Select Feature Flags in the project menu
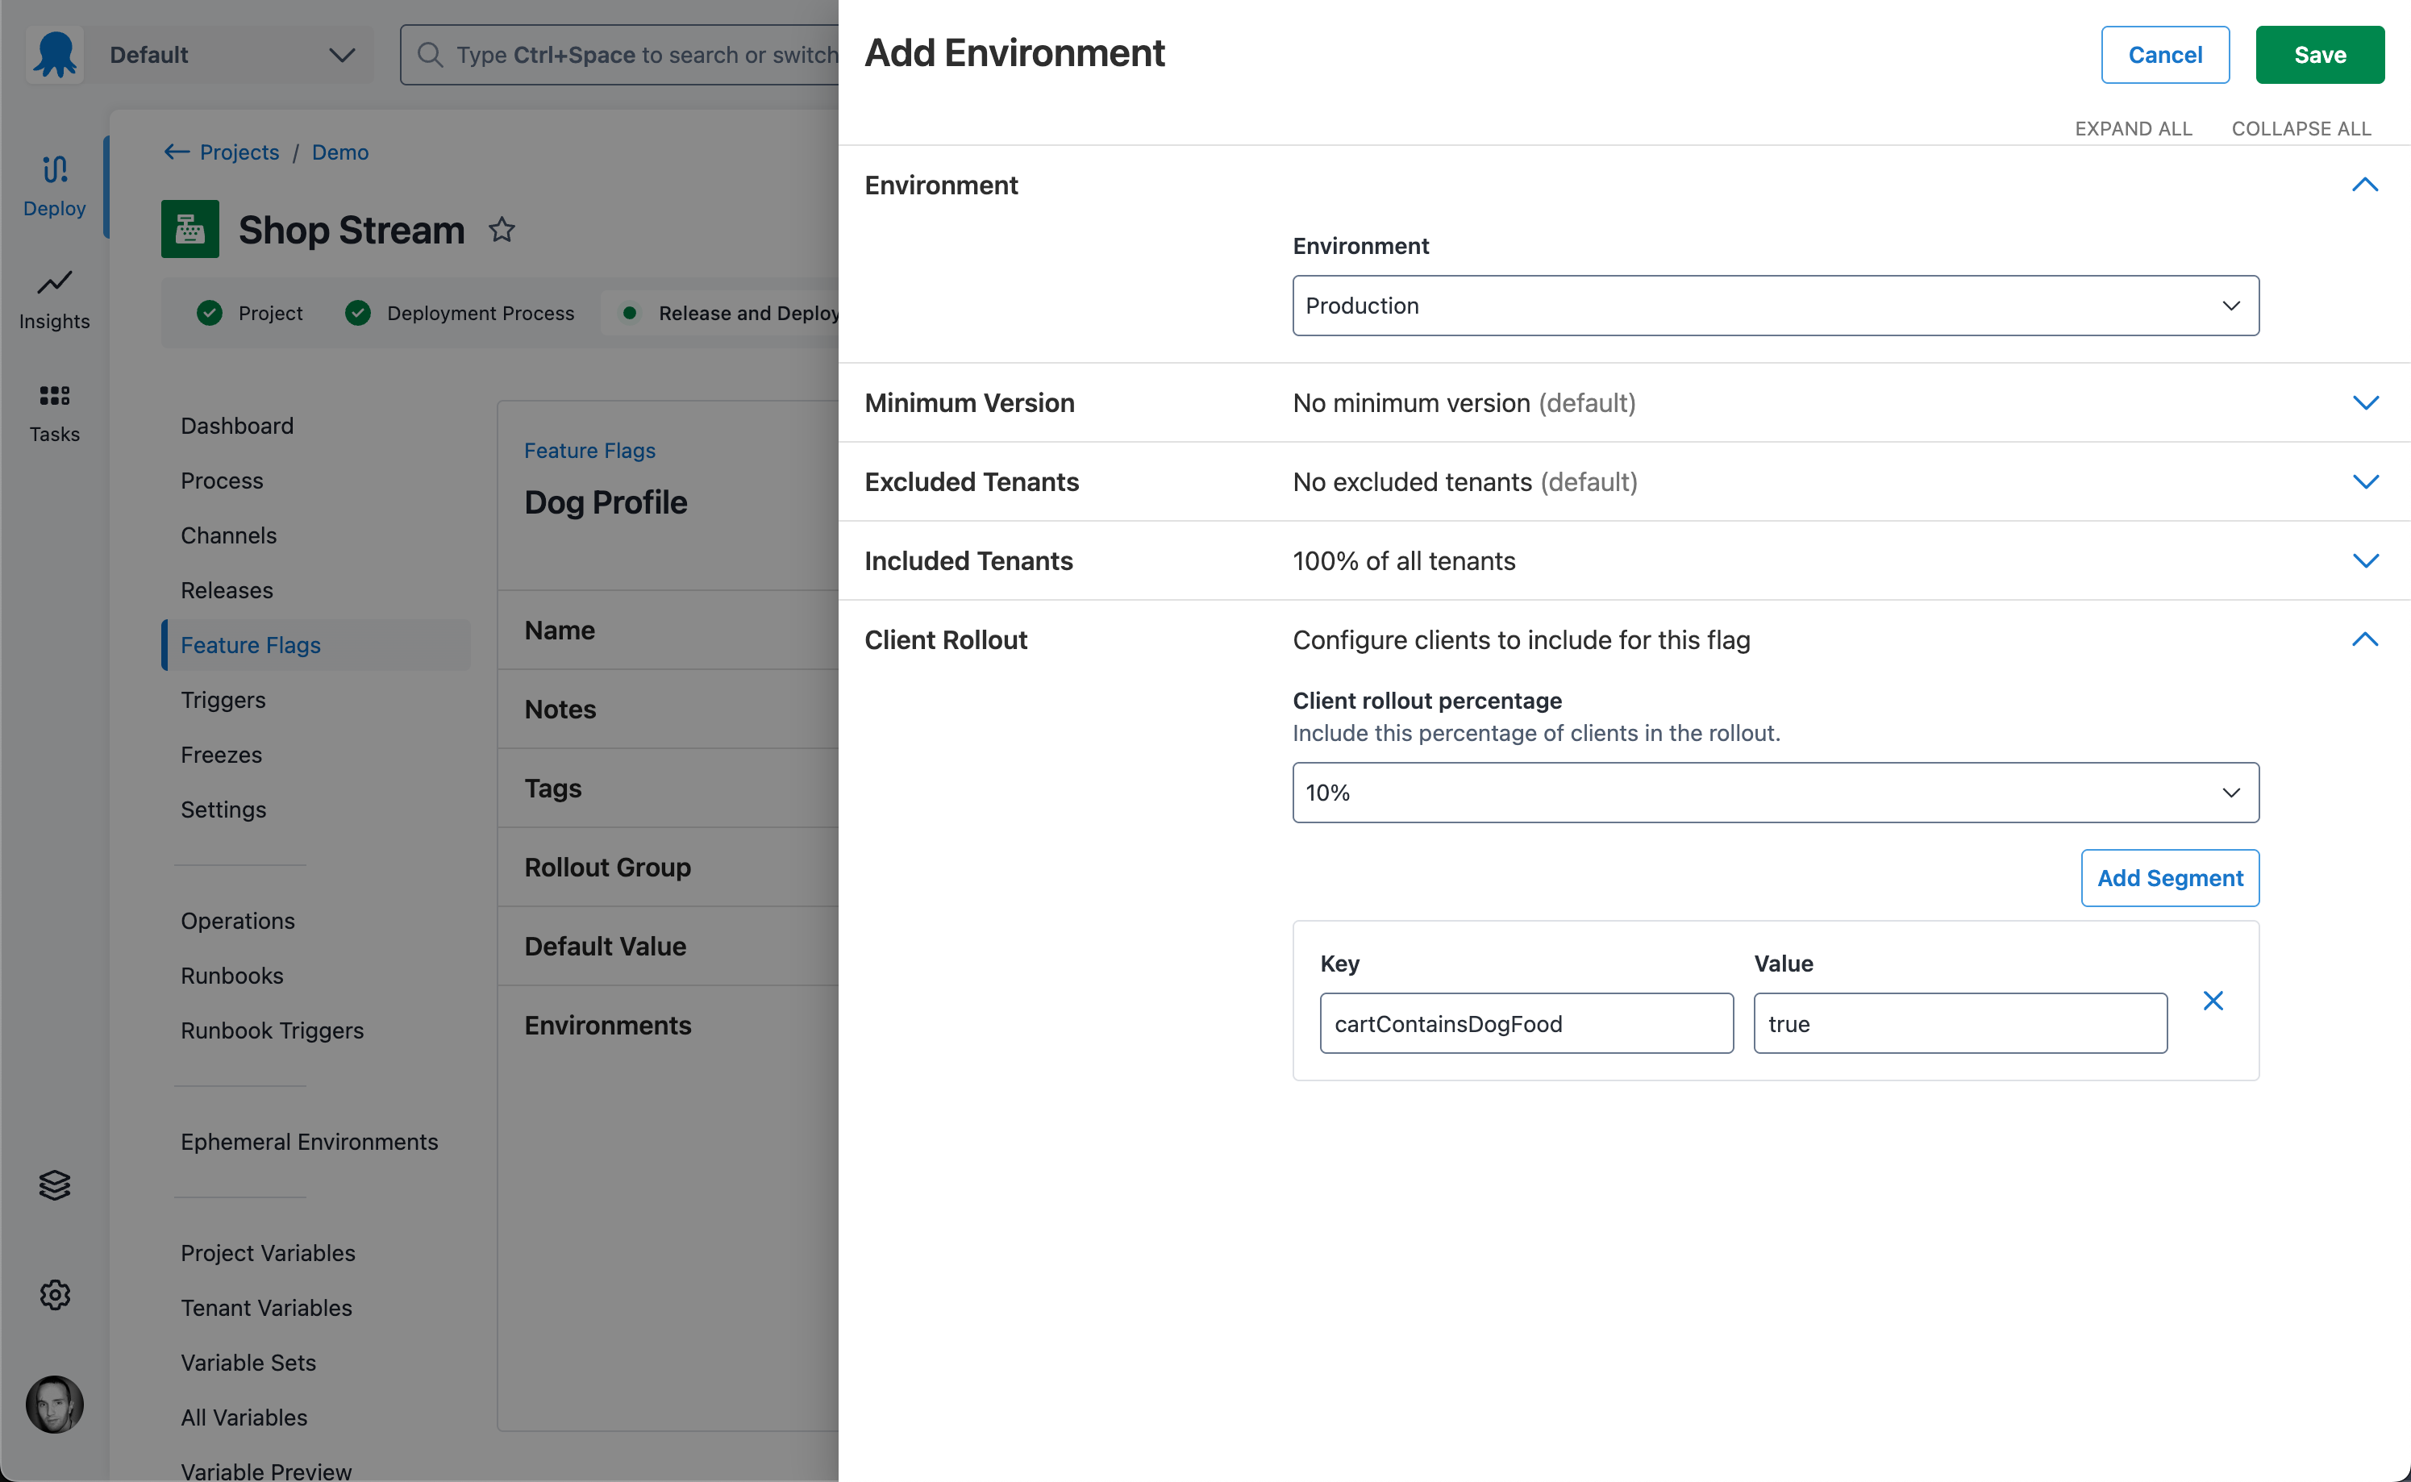 point(315,645)
